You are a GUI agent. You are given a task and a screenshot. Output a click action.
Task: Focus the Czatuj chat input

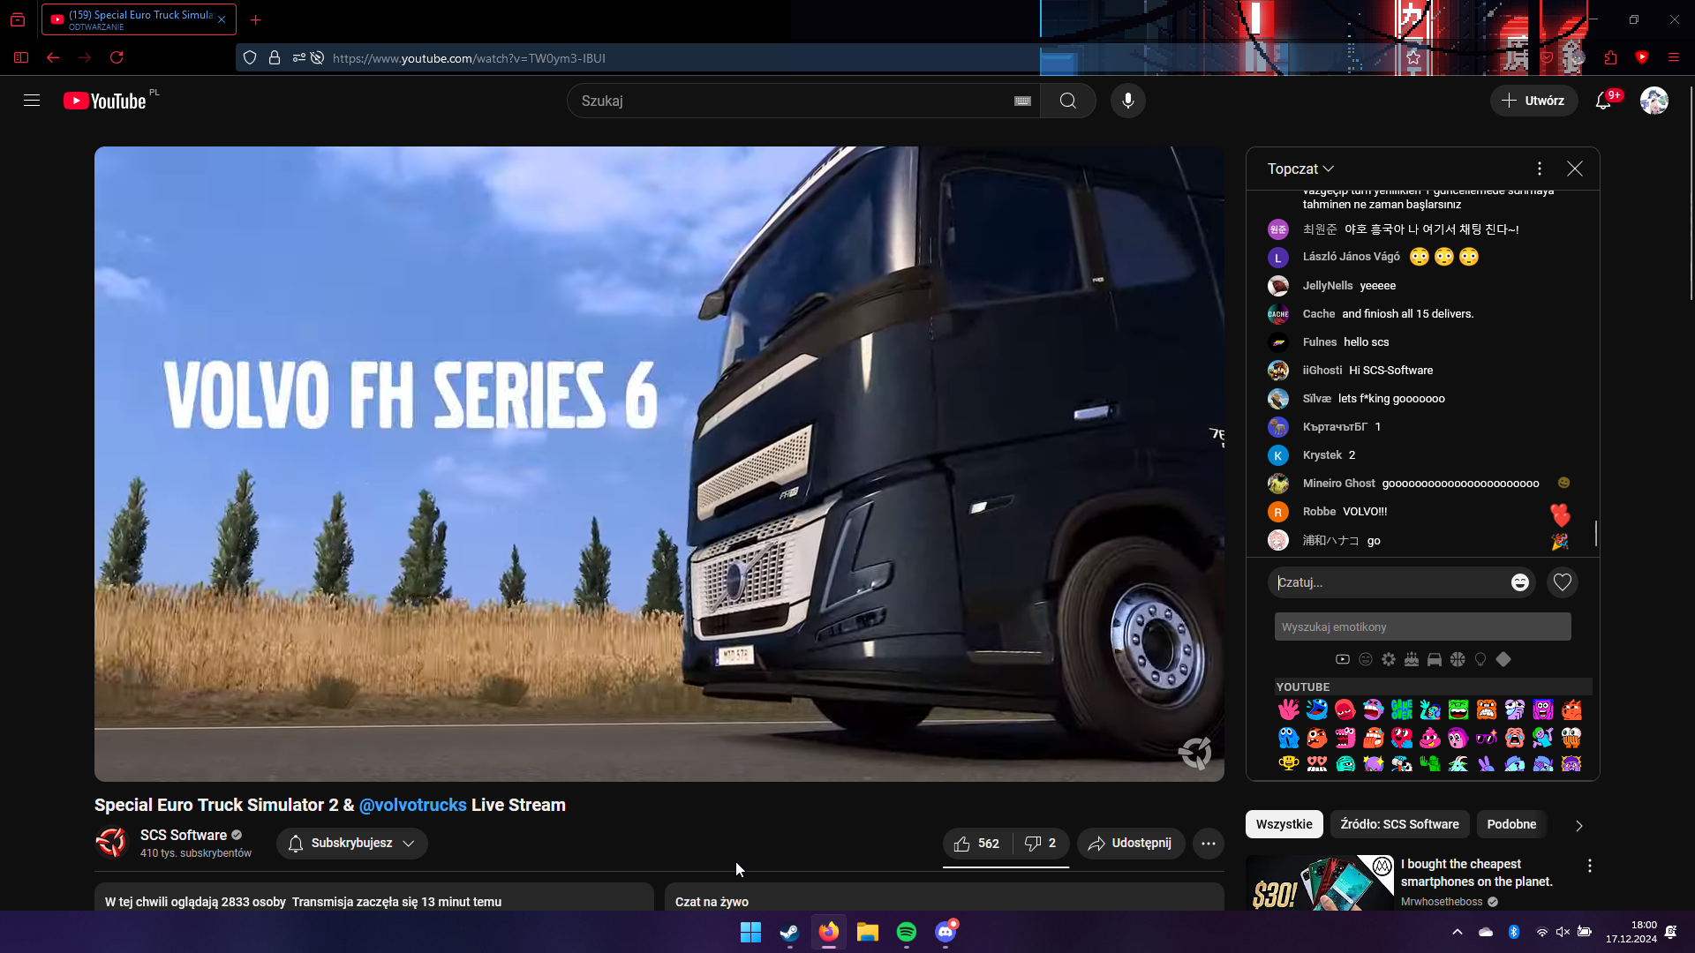coord(1391,582)
